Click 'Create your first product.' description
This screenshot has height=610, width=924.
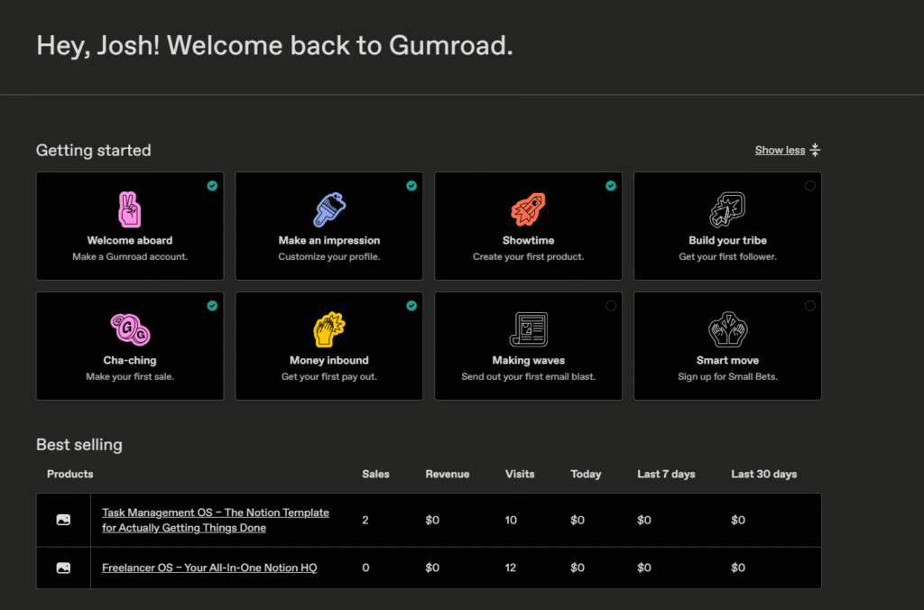[528, 256]
